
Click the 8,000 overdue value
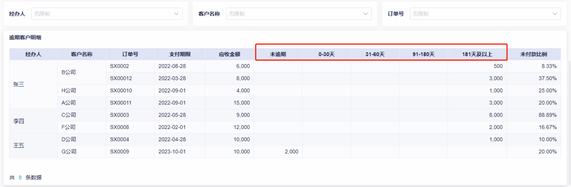pyautogui.click(x=495, y=115)
